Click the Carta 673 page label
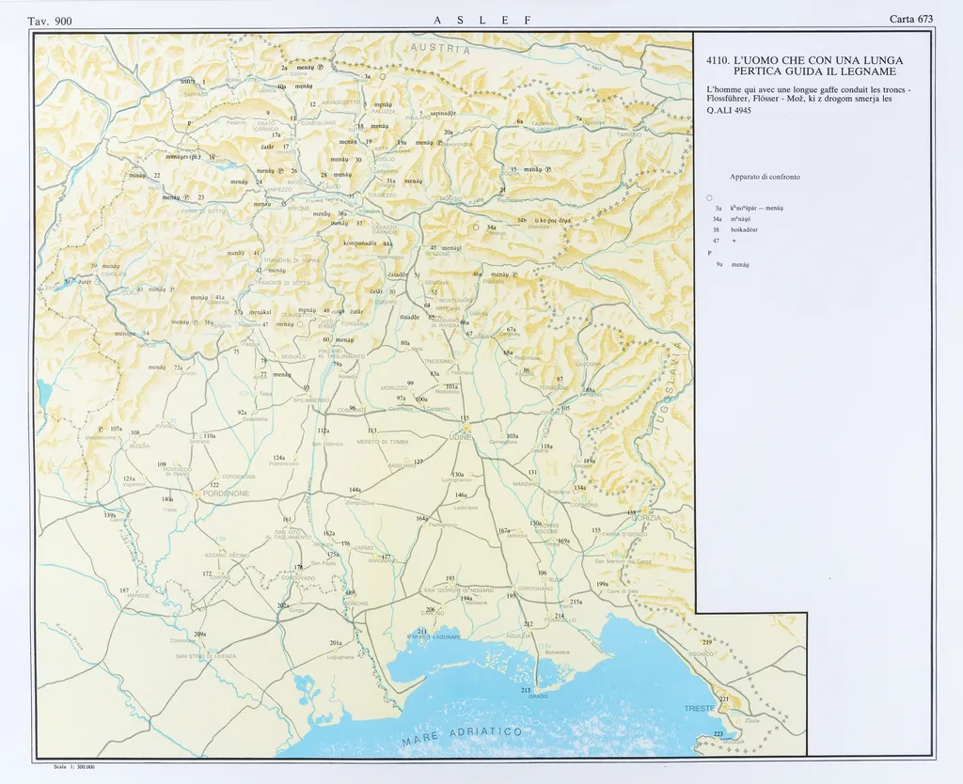 coord(910,19)
